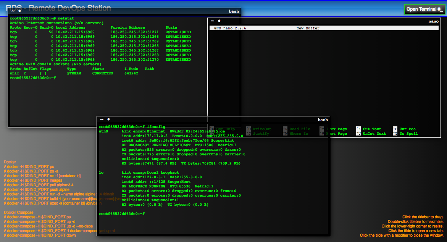Screen dimensions: 447x242
Task: Click the dot icon in netstat bash window titlebar
Action: coord(20,11)
